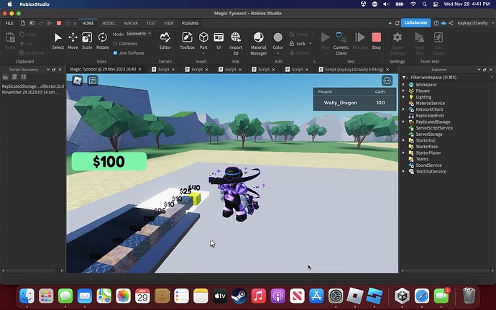Viewport: 496px width, 310px height.
Task: Click the help icon next to Collaborate
Action: click(436, 23)
